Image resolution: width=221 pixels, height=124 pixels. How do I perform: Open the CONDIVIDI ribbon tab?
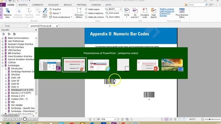click(96, 5)
